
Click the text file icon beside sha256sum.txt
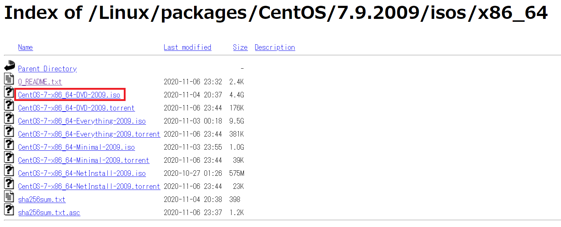(9, 196)
